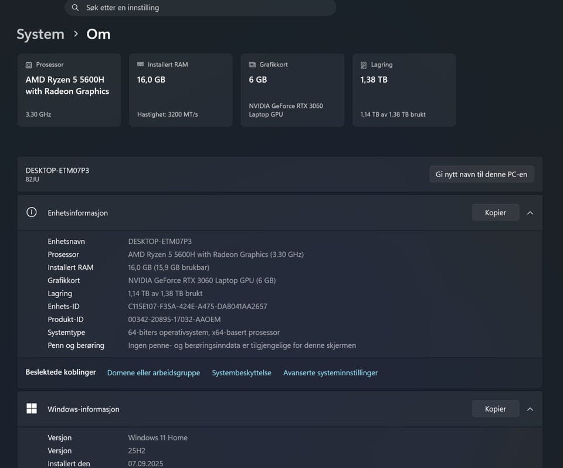This screenshot has width=563, height=468.
Task: Open the Installert RAM 16,0 GB card
Action: click(x=181, y=90)
